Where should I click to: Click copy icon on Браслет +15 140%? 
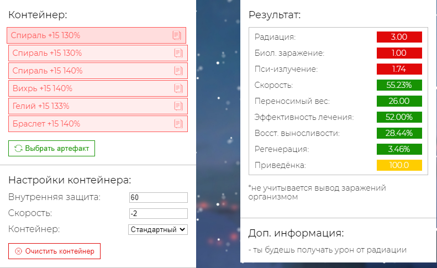tap(178, 124)
